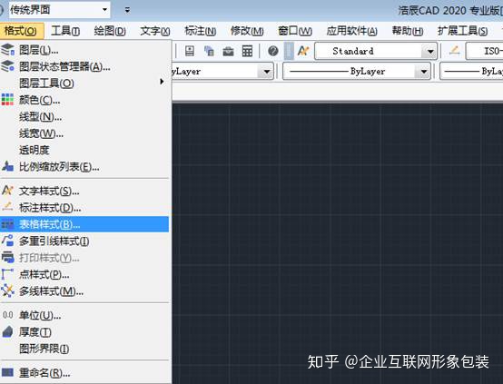Click the help question mark icon
Viewport: 503px width, 384px height.
pyautogui.click(x=273, y=51)
